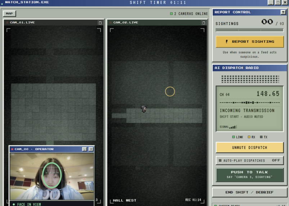
Task: Click the REC 01:14 timestamp
Action: [193, 200]
